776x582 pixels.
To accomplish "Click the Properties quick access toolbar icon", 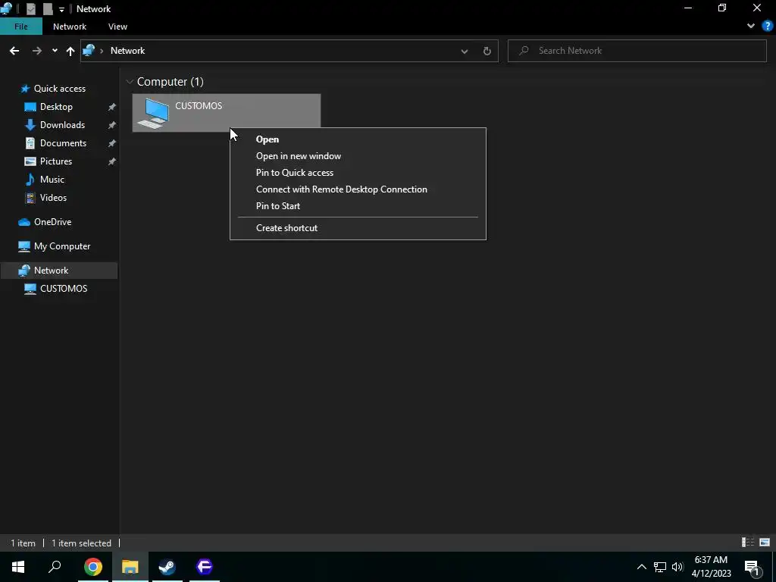I will (x=30, y=9).
